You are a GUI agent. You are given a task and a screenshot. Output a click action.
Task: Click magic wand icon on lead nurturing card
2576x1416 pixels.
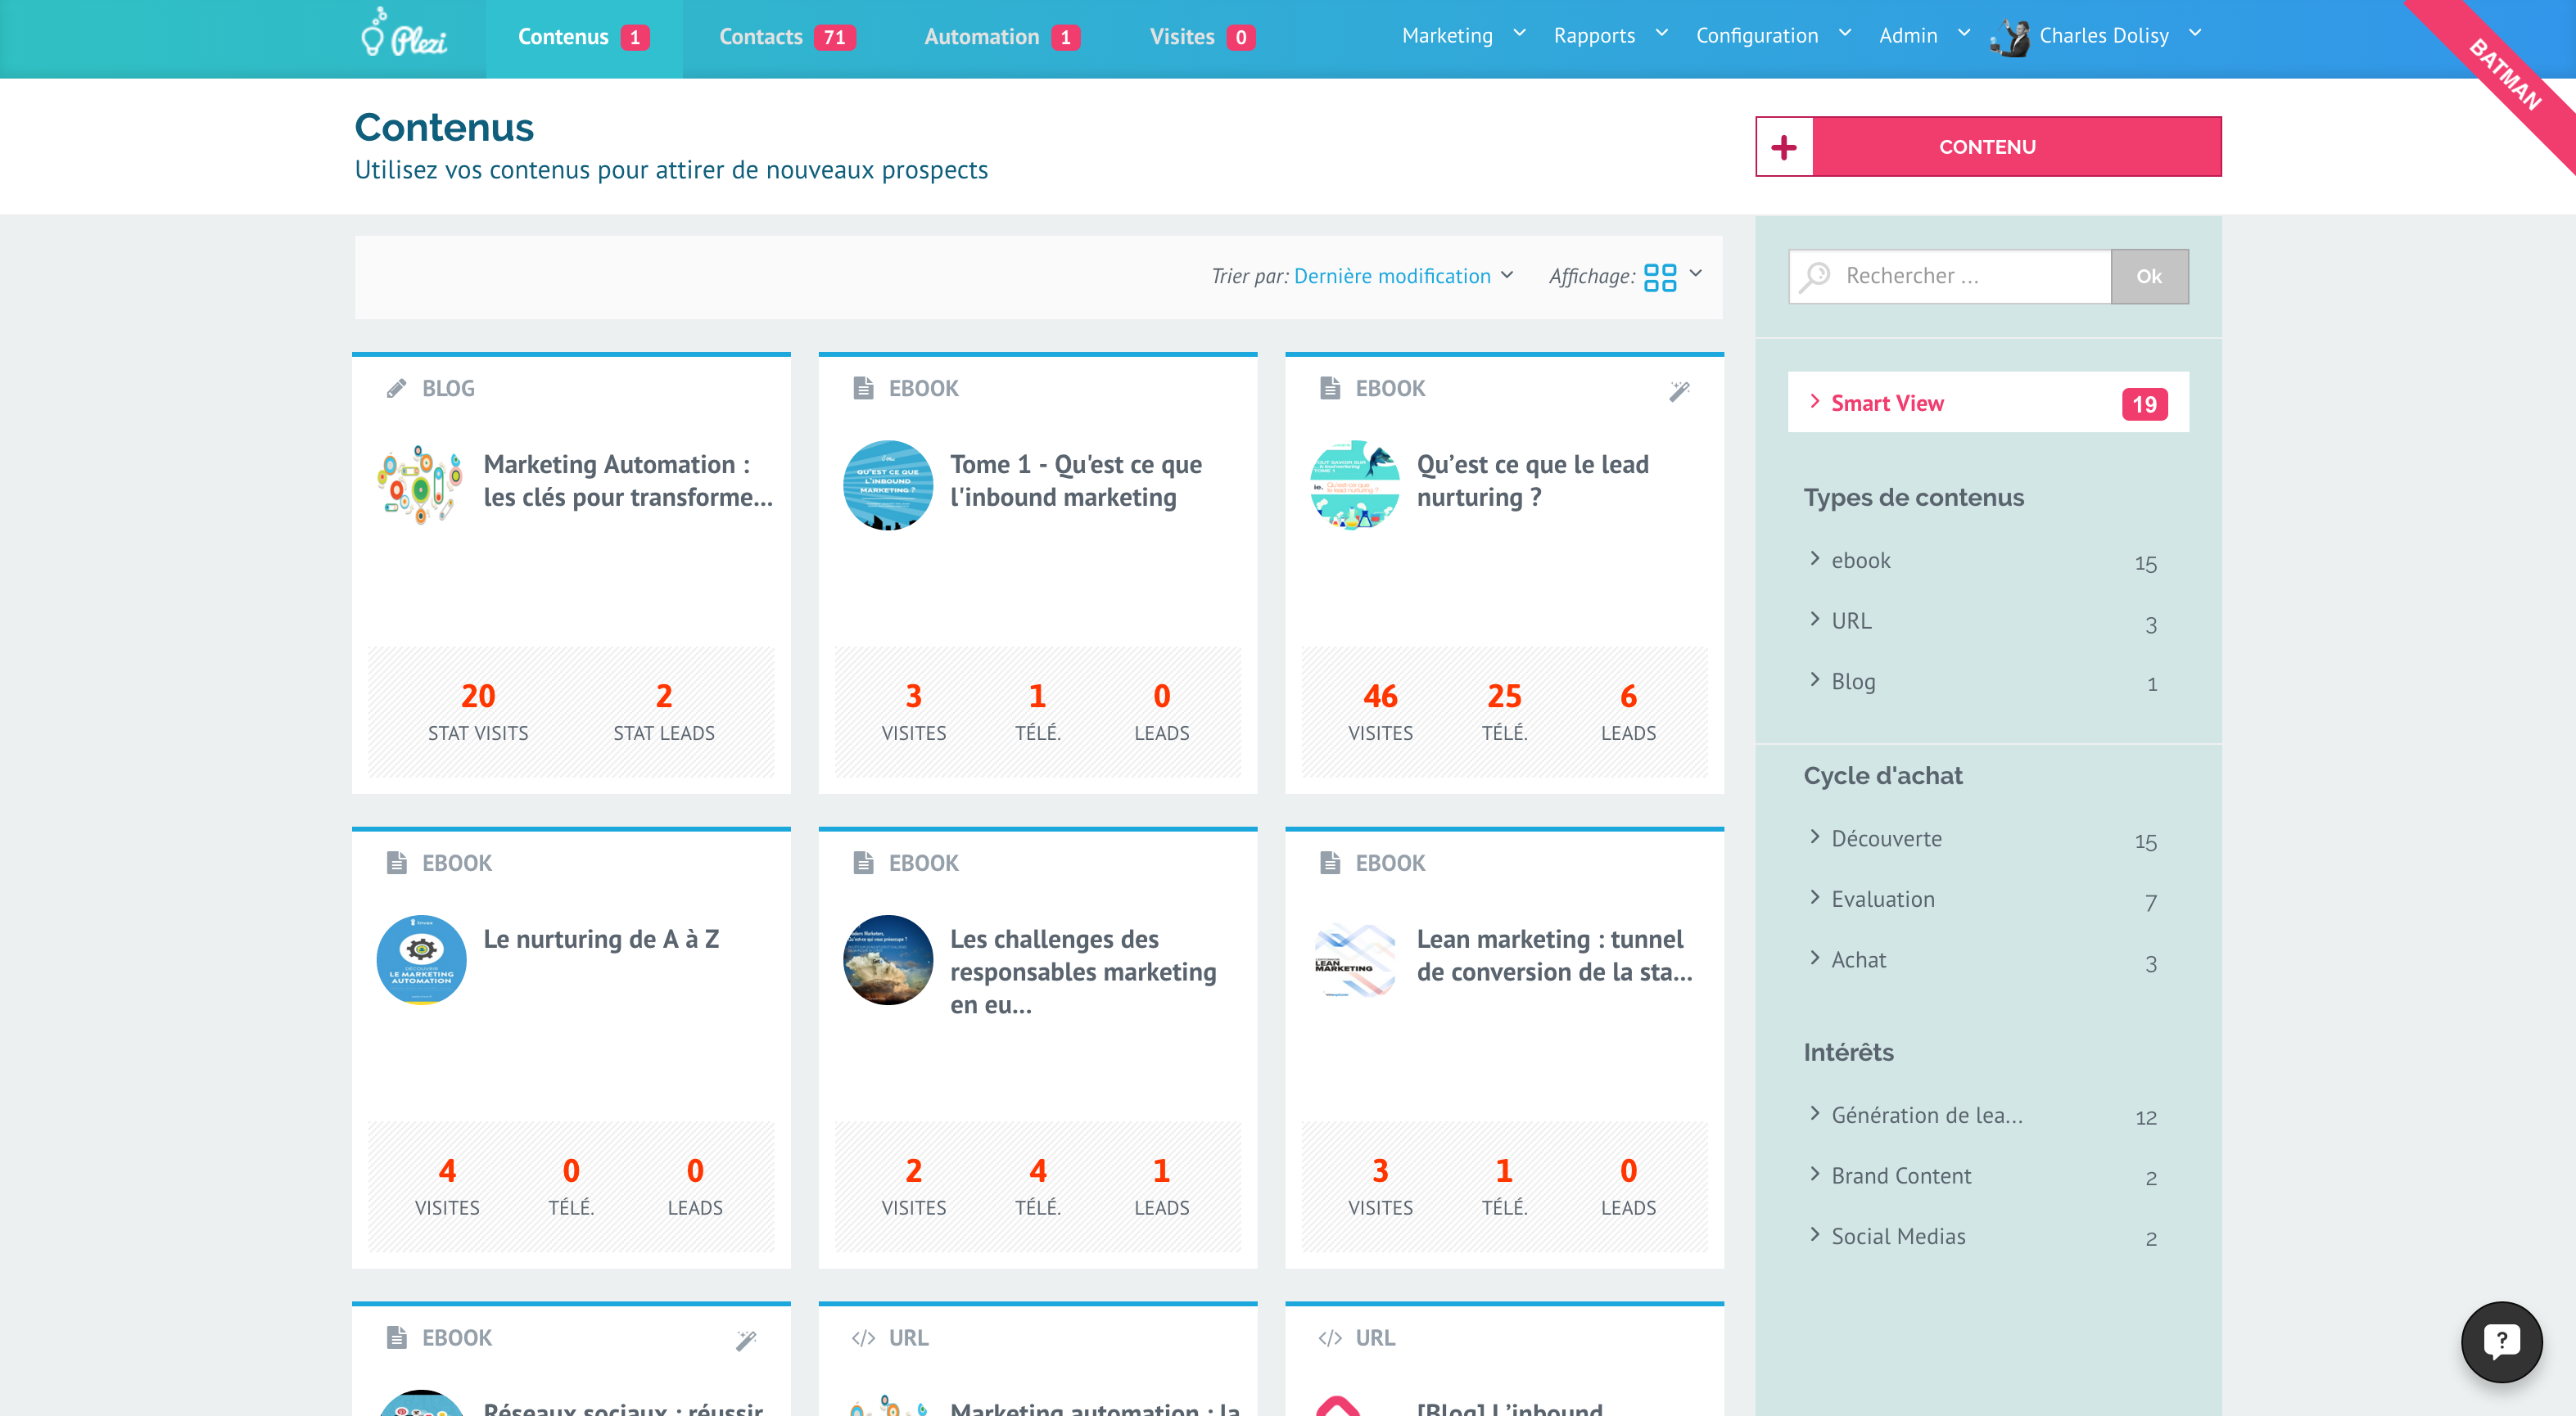1679,390
